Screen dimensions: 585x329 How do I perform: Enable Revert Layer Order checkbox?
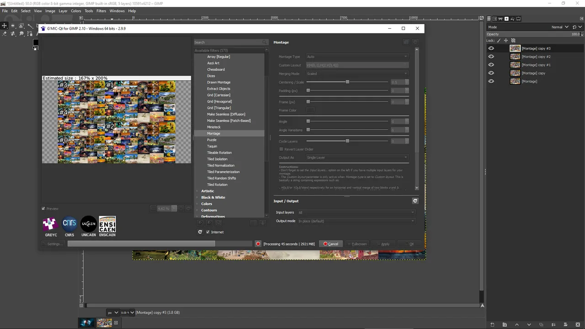tap(281, 149)
